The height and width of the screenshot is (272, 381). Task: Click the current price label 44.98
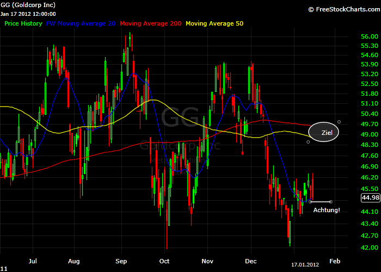(x=370, y=197)
